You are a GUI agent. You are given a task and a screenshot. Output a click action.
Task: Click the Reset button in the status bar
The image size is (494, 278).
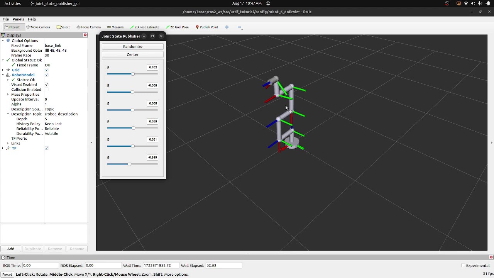(x=7, y=275)
